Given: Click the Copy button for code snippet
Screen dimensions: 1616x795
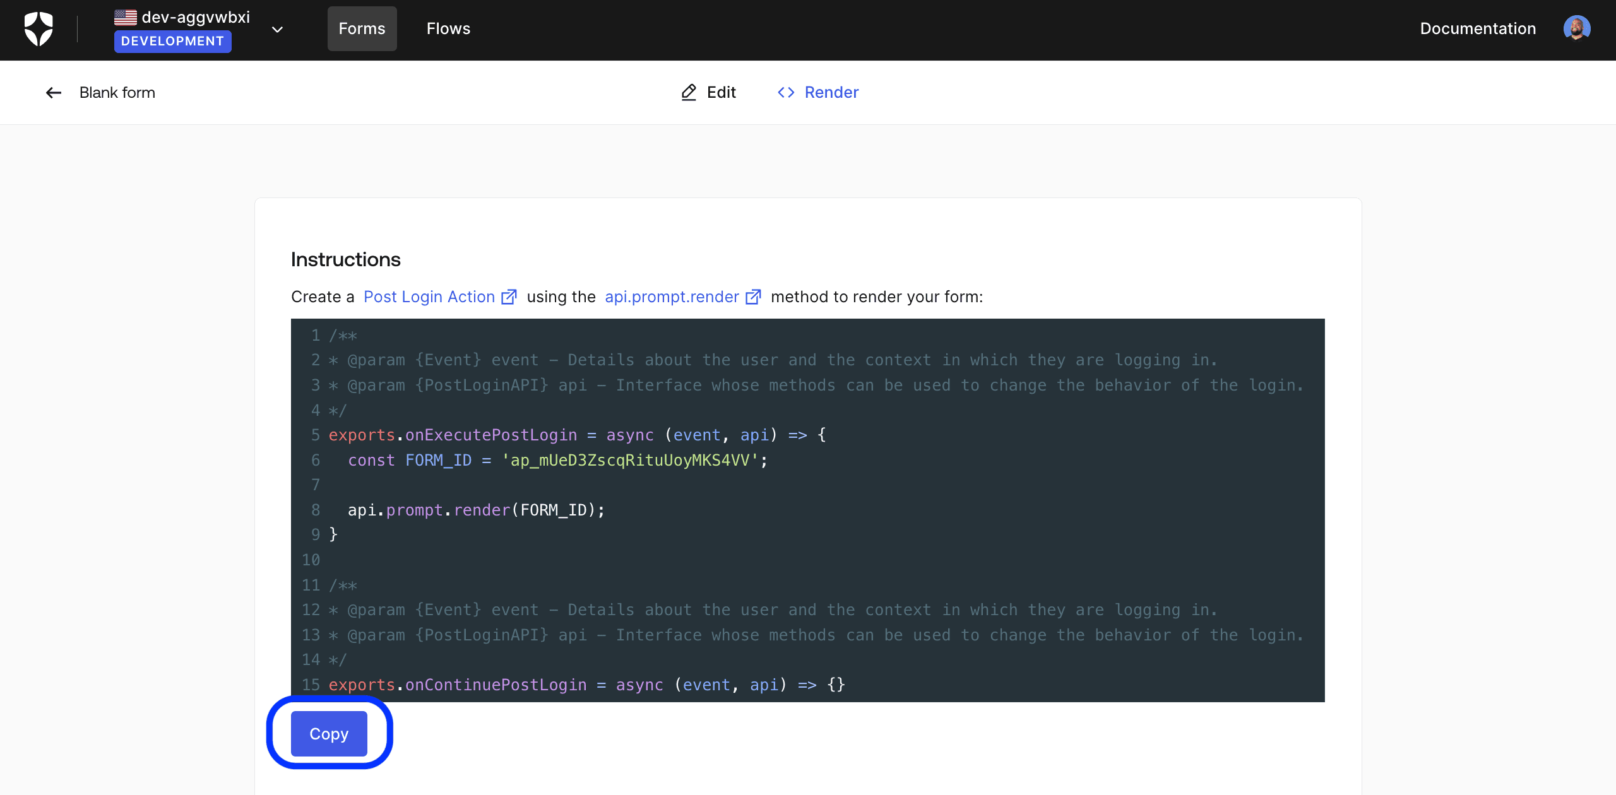Looking at the screenshot, I should click(x=329, y=733).
